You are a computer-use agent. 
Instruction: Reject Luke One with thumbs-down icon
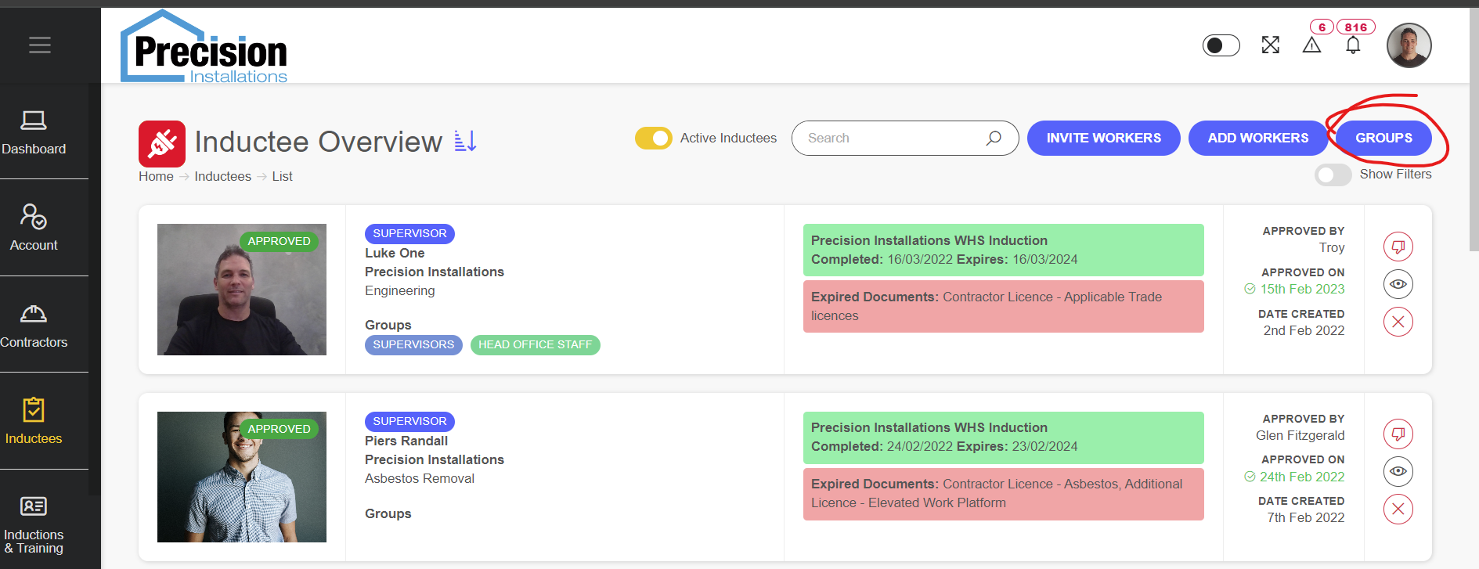[1398, 247]
